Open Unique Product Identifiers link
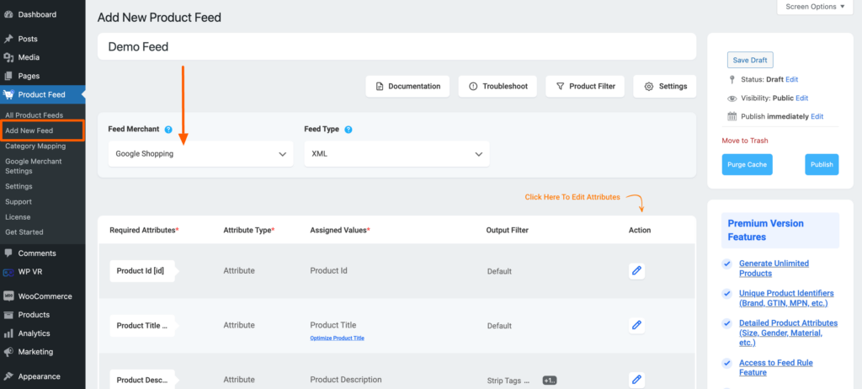Screen dimensions: 862x389 click(x=787, y=298)
